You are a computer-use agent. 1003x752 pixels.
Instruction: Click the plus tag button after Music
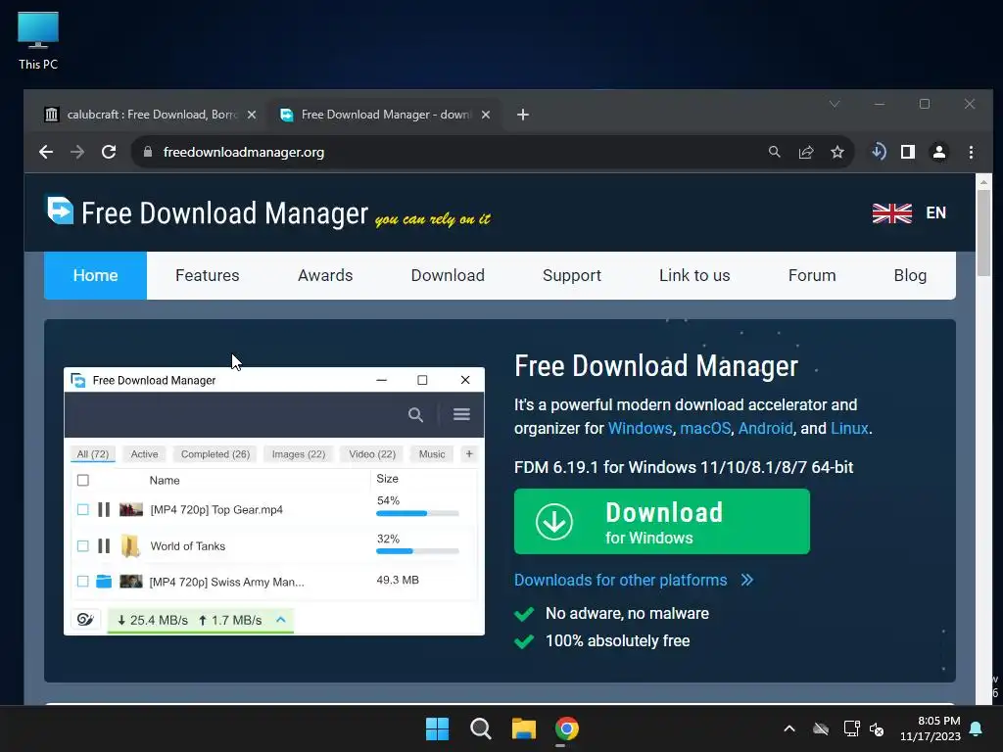469,454
